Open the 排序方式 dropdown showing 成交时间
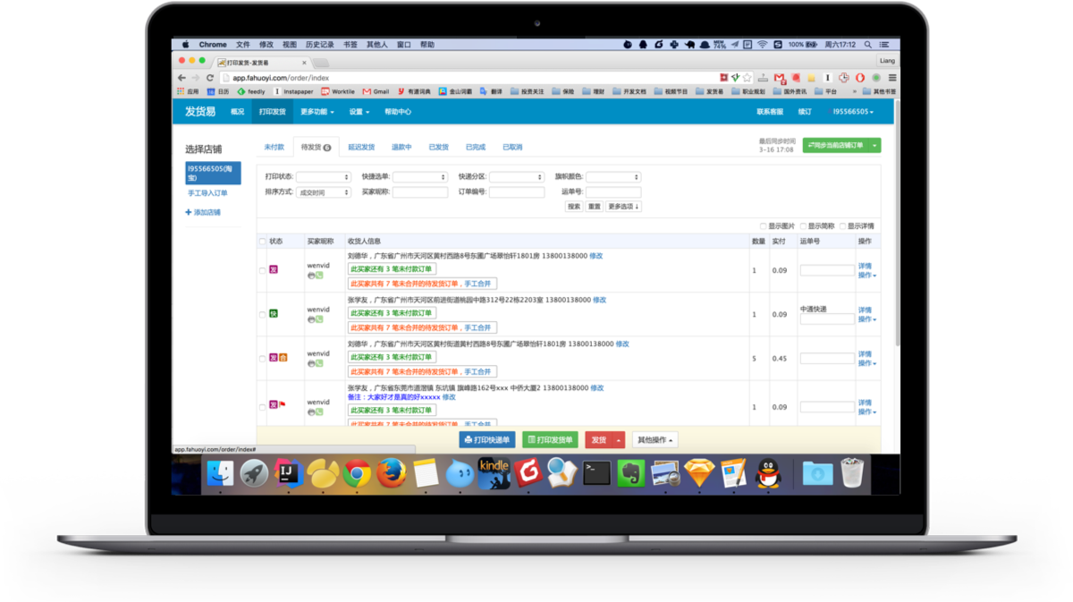 324,192
